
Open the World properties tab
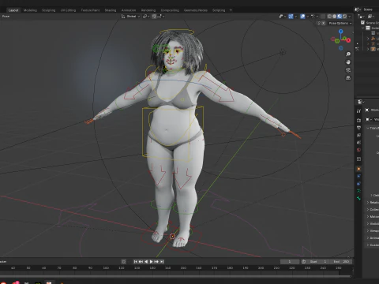358,150
